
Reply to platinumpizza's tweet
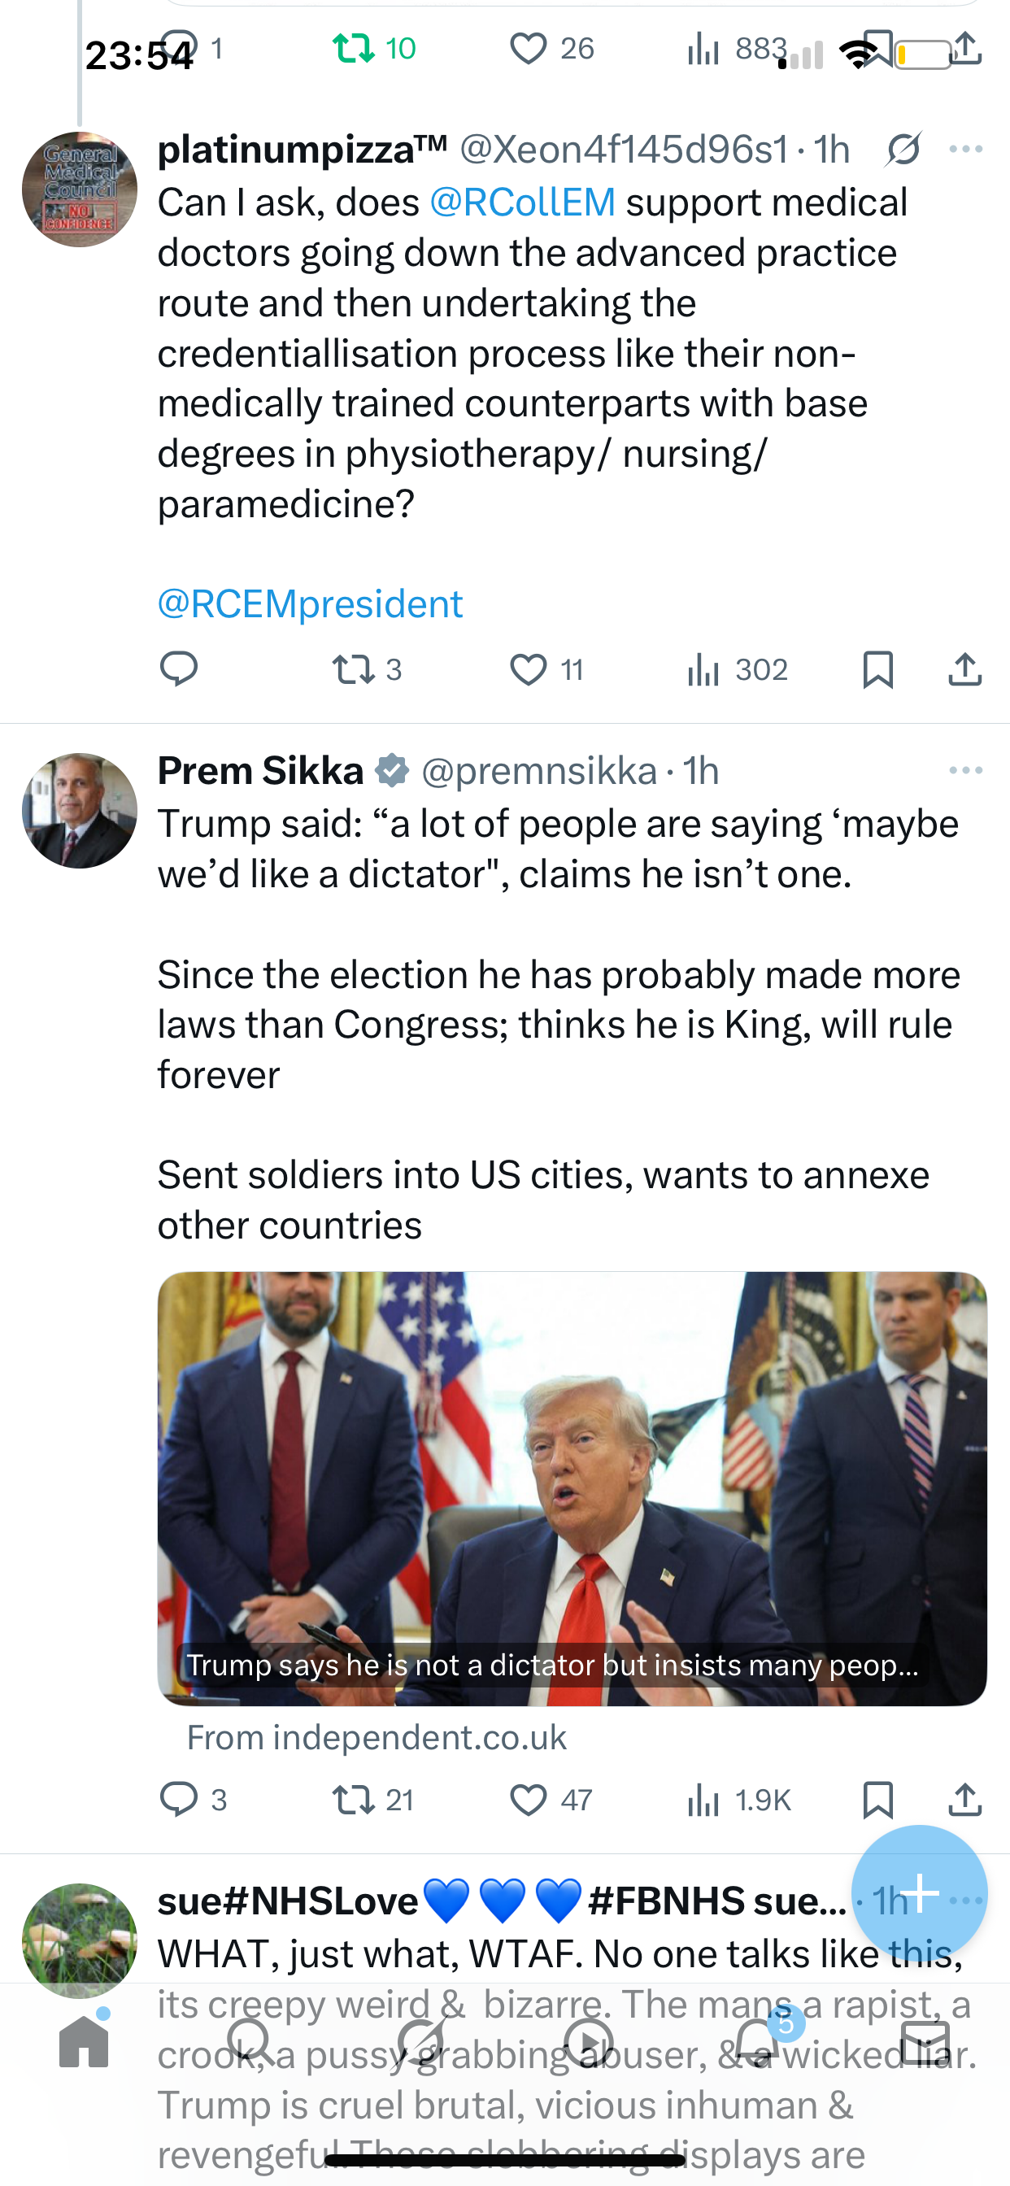pyautogui.click(x=179, y=669)
